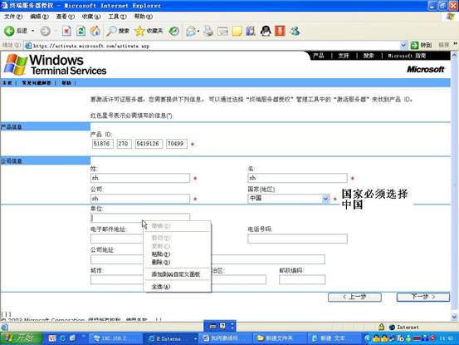Screen dimensions: 459x345
Task: Open the Microsoft 指南 link
Action: click(x=407, y=56)
